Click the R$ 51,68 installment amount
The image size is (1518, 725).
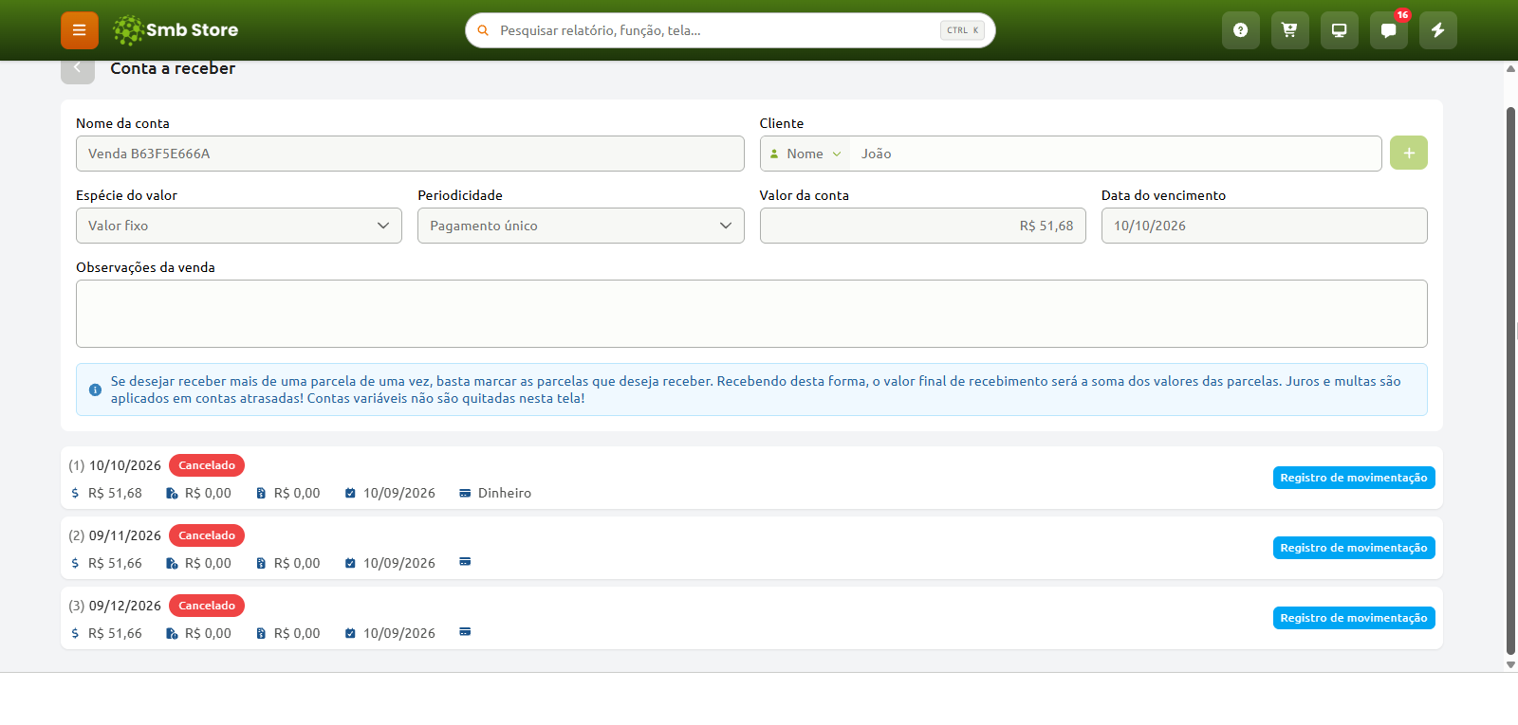[115, 493]
